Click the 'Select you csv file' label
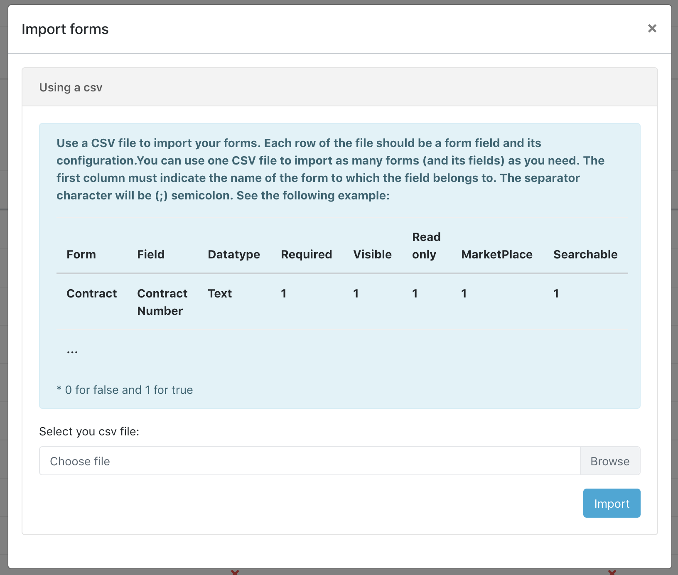678x575 pixels. click(89, 431)
